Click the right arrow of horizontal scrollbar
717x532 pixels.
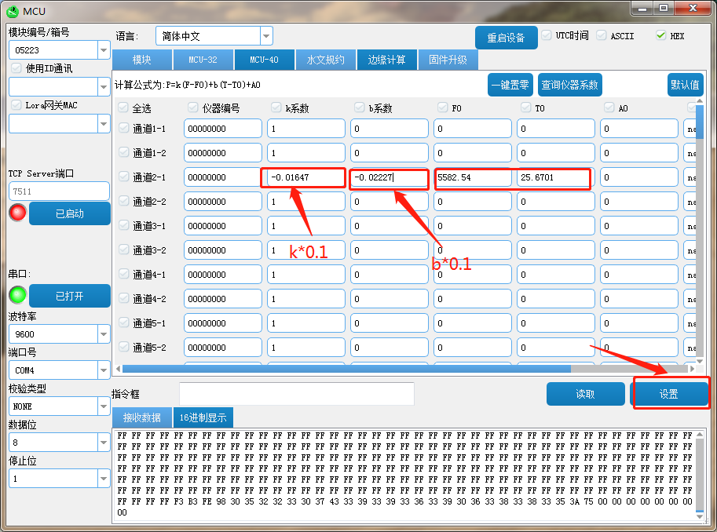click(x=692, y=368)
